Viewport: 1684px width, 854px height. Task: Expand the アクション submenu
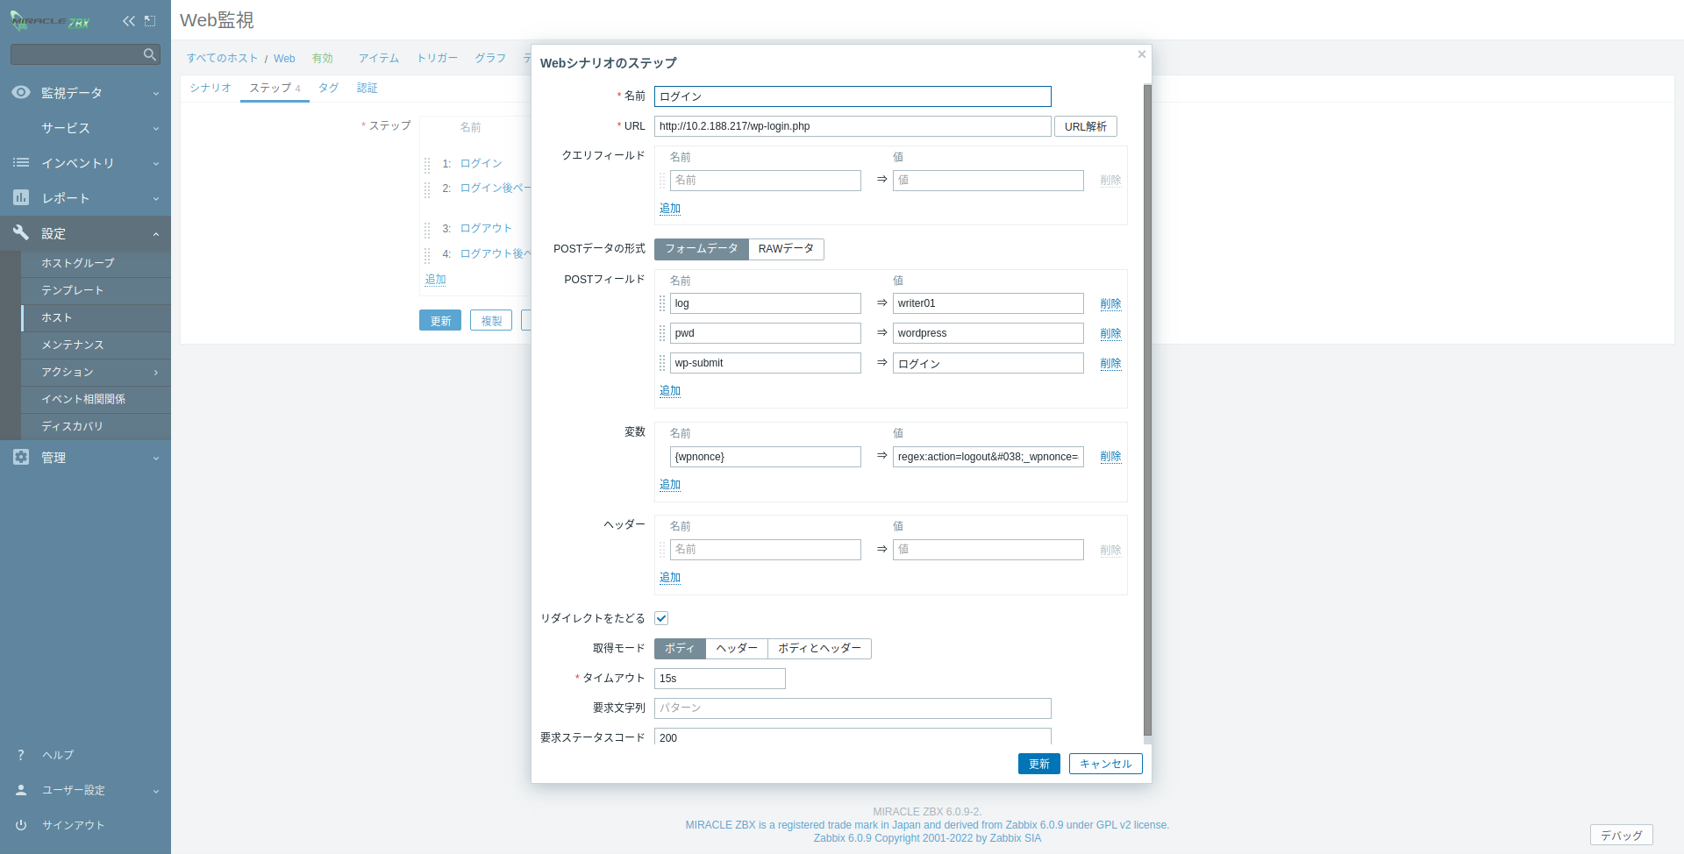pyautogui.click(x=95, y=373)
